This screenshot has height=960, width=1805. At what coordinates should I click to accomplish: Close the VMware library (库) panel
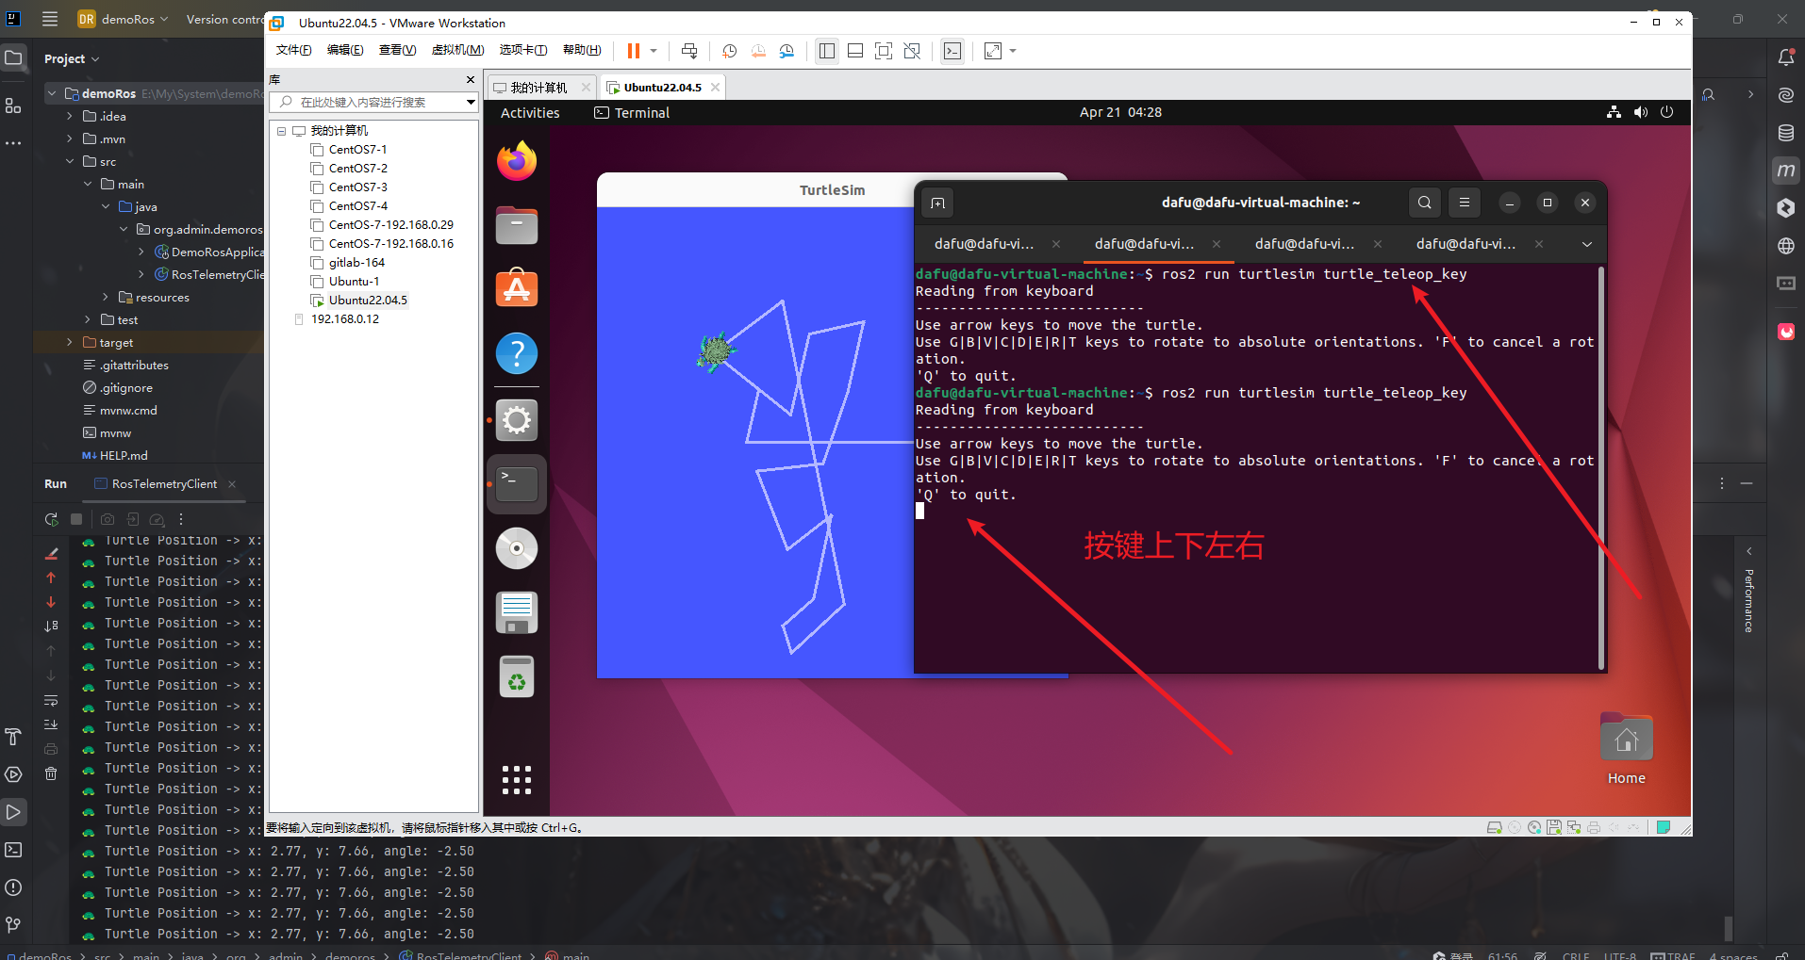point(471,80)
